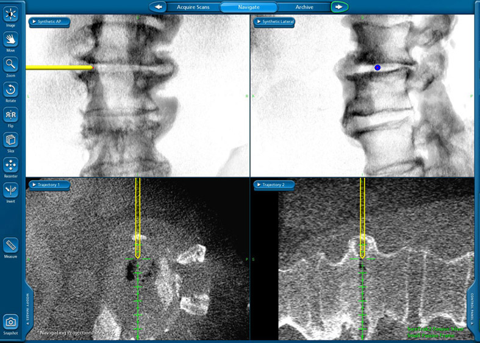Toggle the Invert image tool

pyautogui.click(x=11, y=190)
